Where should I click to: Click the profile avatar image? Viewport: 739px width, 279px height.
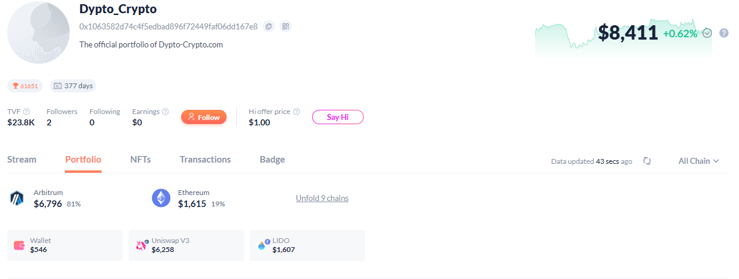(38, 32)
